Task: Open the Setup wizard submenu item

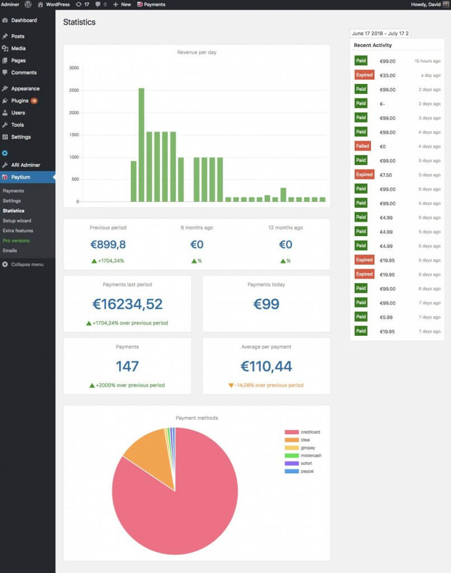Action: tap(17, 220)
